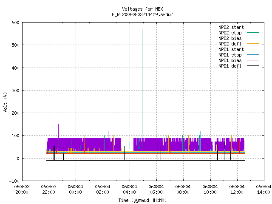Viewport: 272px width, 204px height.
Task: Click the 600 y-axis tick label
Action: pos(15,23)
